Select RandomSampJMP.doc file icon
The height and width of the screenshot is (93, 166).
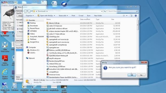click(x=47, y=61)
